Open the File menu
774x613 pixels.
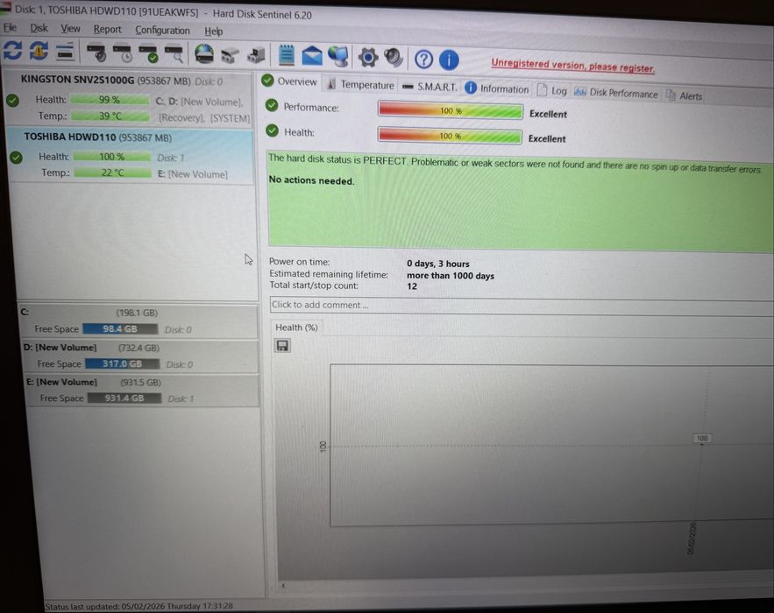pos(10,28)
